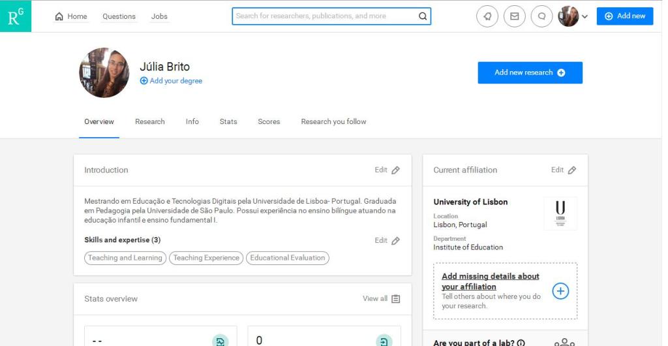Switch to the Research tab
This screenshot has height=346, width=668.
point(149,121)
